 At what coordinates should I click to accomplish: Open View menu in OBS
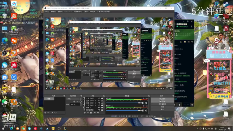(x=60, y=12)
